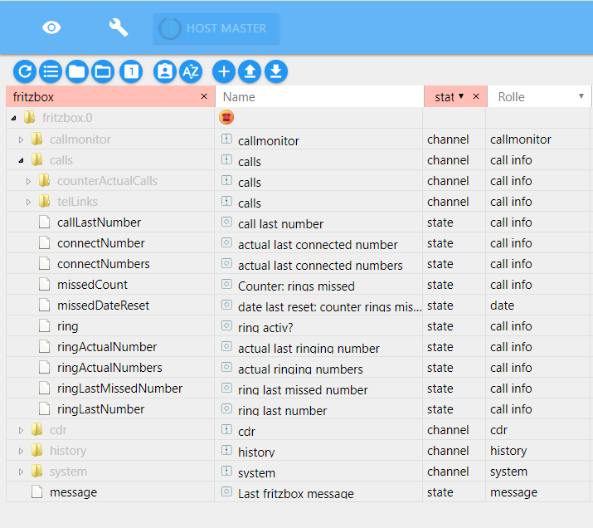Click the callmonitor folder icon
The height and width of the screenshot is (528, 593).
[x=36, y=139]
